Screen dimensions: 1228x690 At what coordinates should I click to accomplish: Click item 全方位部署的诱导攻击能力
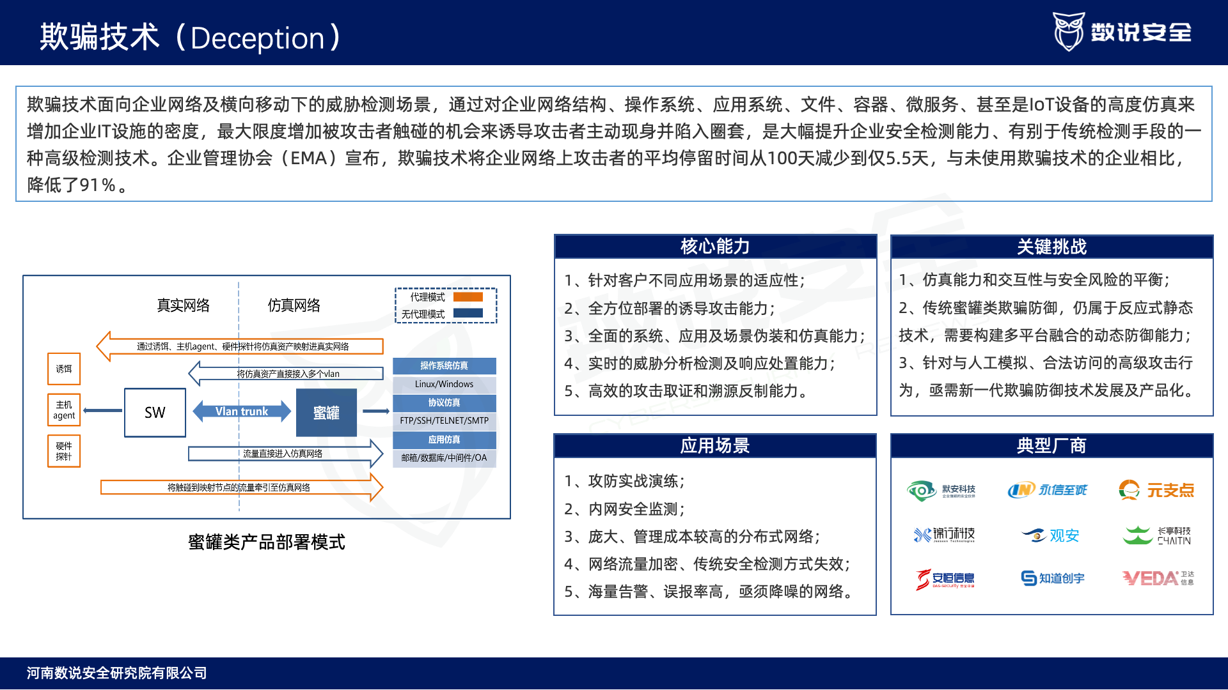pos(670,309)
